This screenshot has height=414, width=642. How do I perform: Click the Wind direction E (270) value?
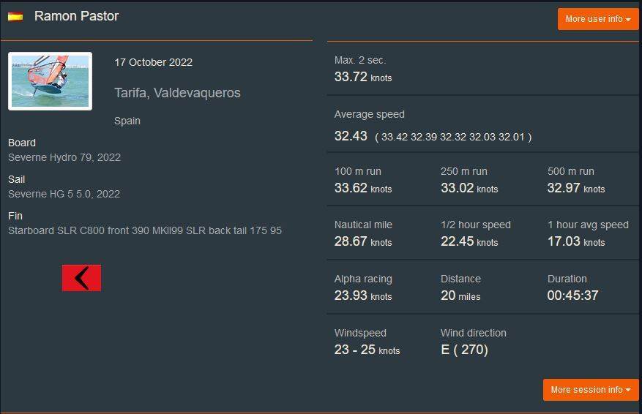point(464,350)
